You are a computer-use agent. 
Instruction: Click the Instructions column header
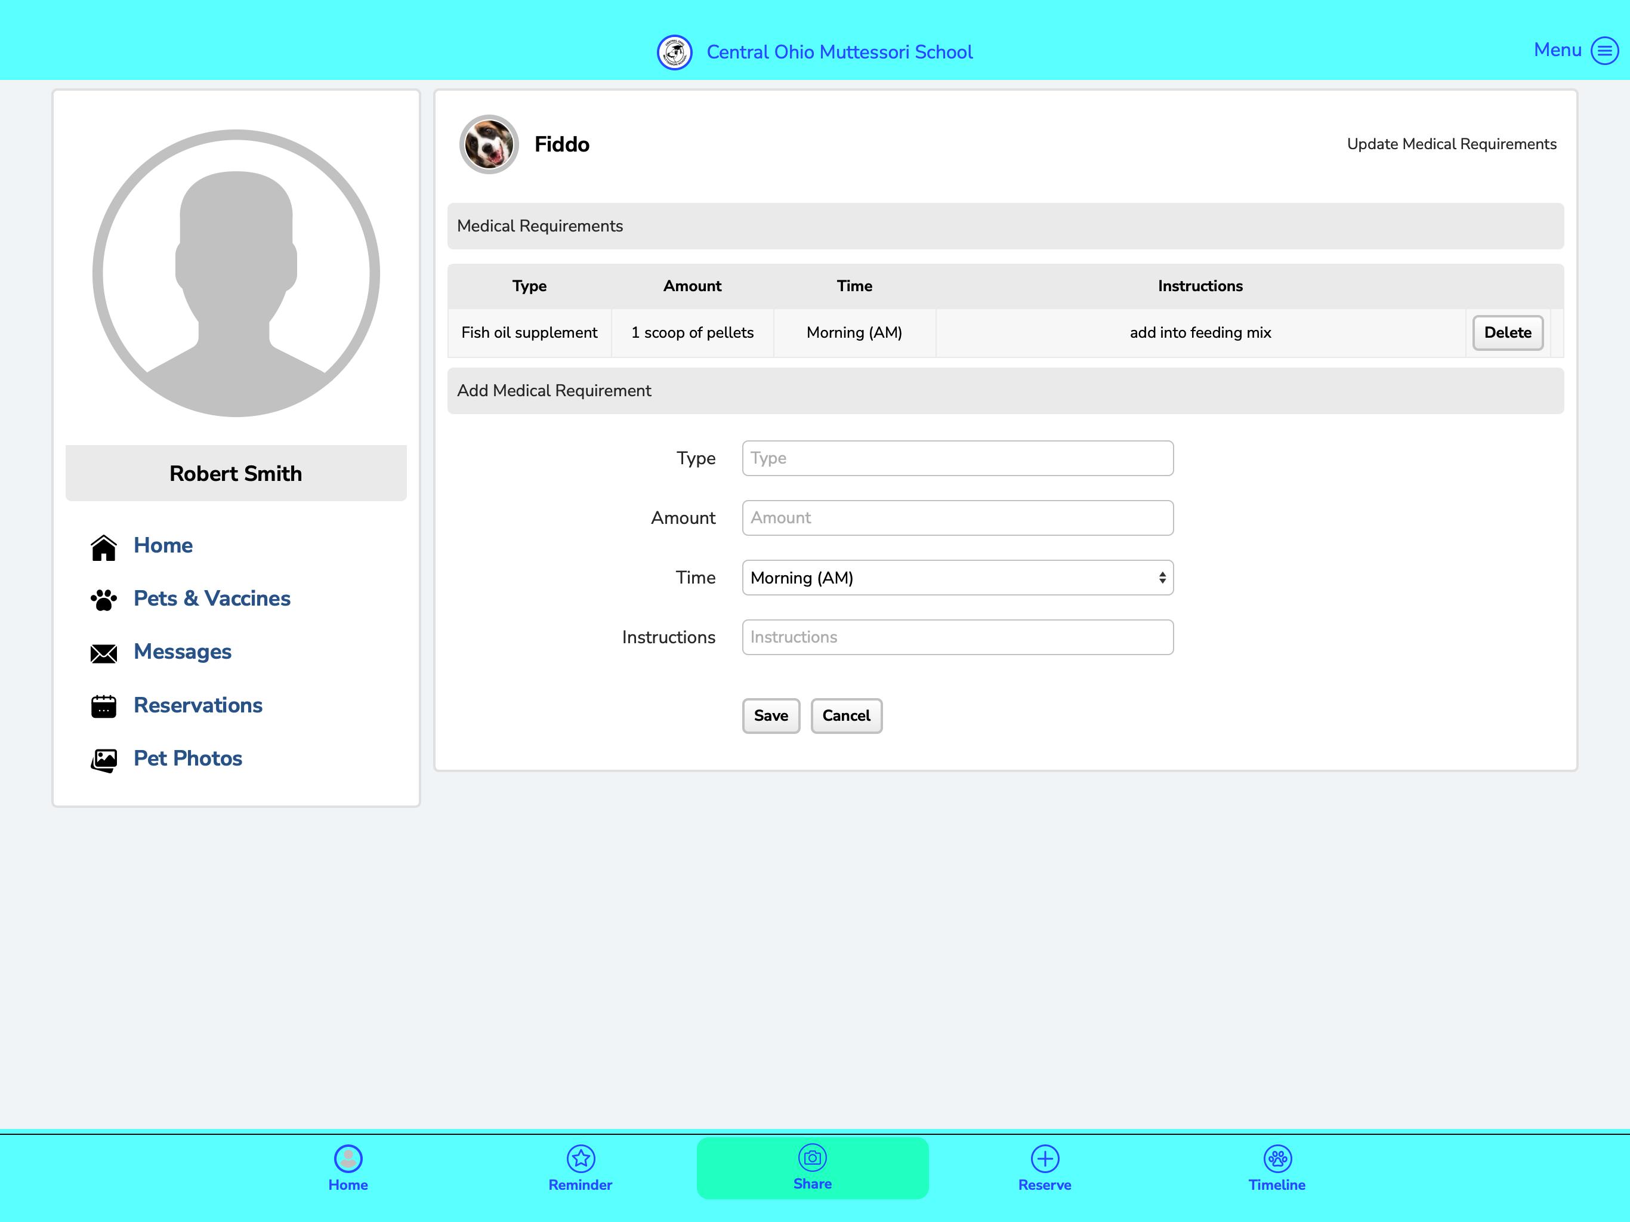coord(1200,286)
